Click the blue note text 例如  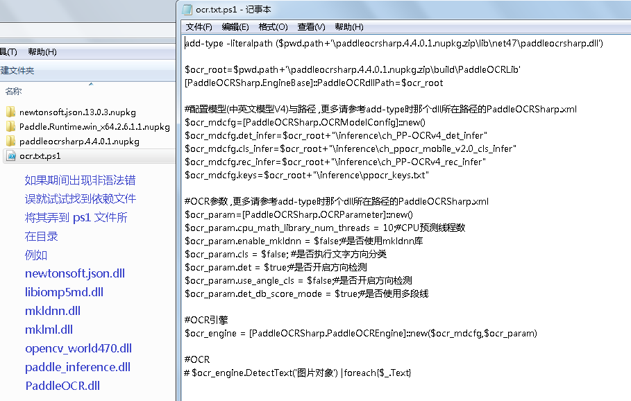(36, 255)
